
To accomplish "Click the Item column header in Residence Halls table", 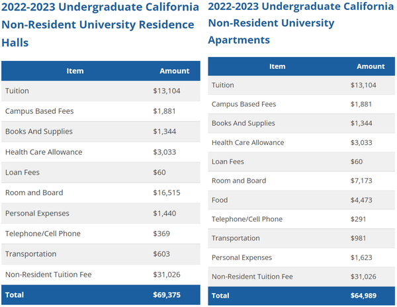I will tap(75, 71).
